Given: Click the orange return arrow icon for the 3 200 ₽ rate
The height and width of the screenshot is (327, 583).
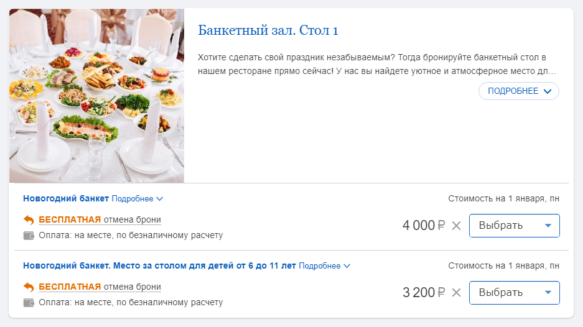Looking at the screenshot, I should pos(29,287).
